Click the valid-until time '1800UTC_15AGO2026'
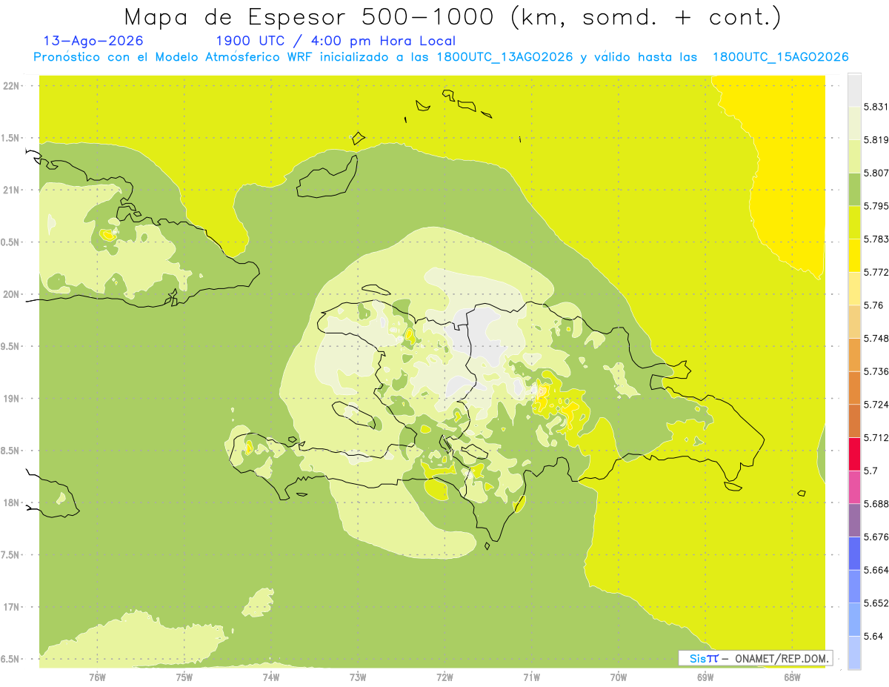The image size is (889, 687). point(780,57)
